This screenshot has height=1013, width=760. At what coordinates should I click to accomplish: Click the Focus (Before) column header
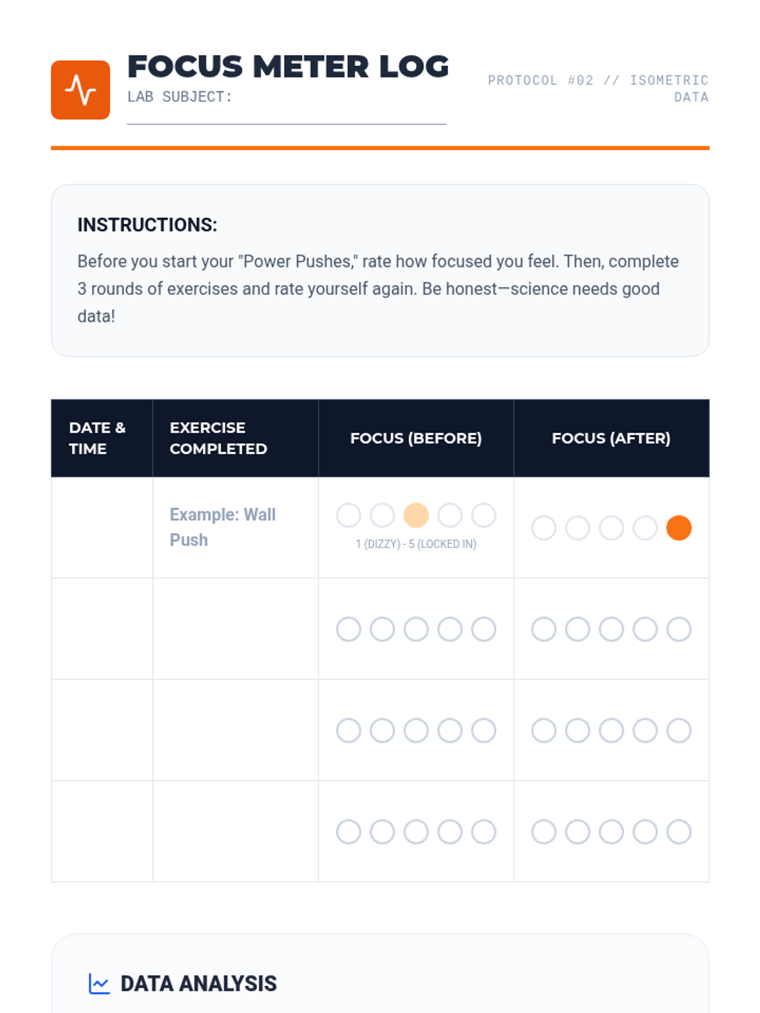416,438
